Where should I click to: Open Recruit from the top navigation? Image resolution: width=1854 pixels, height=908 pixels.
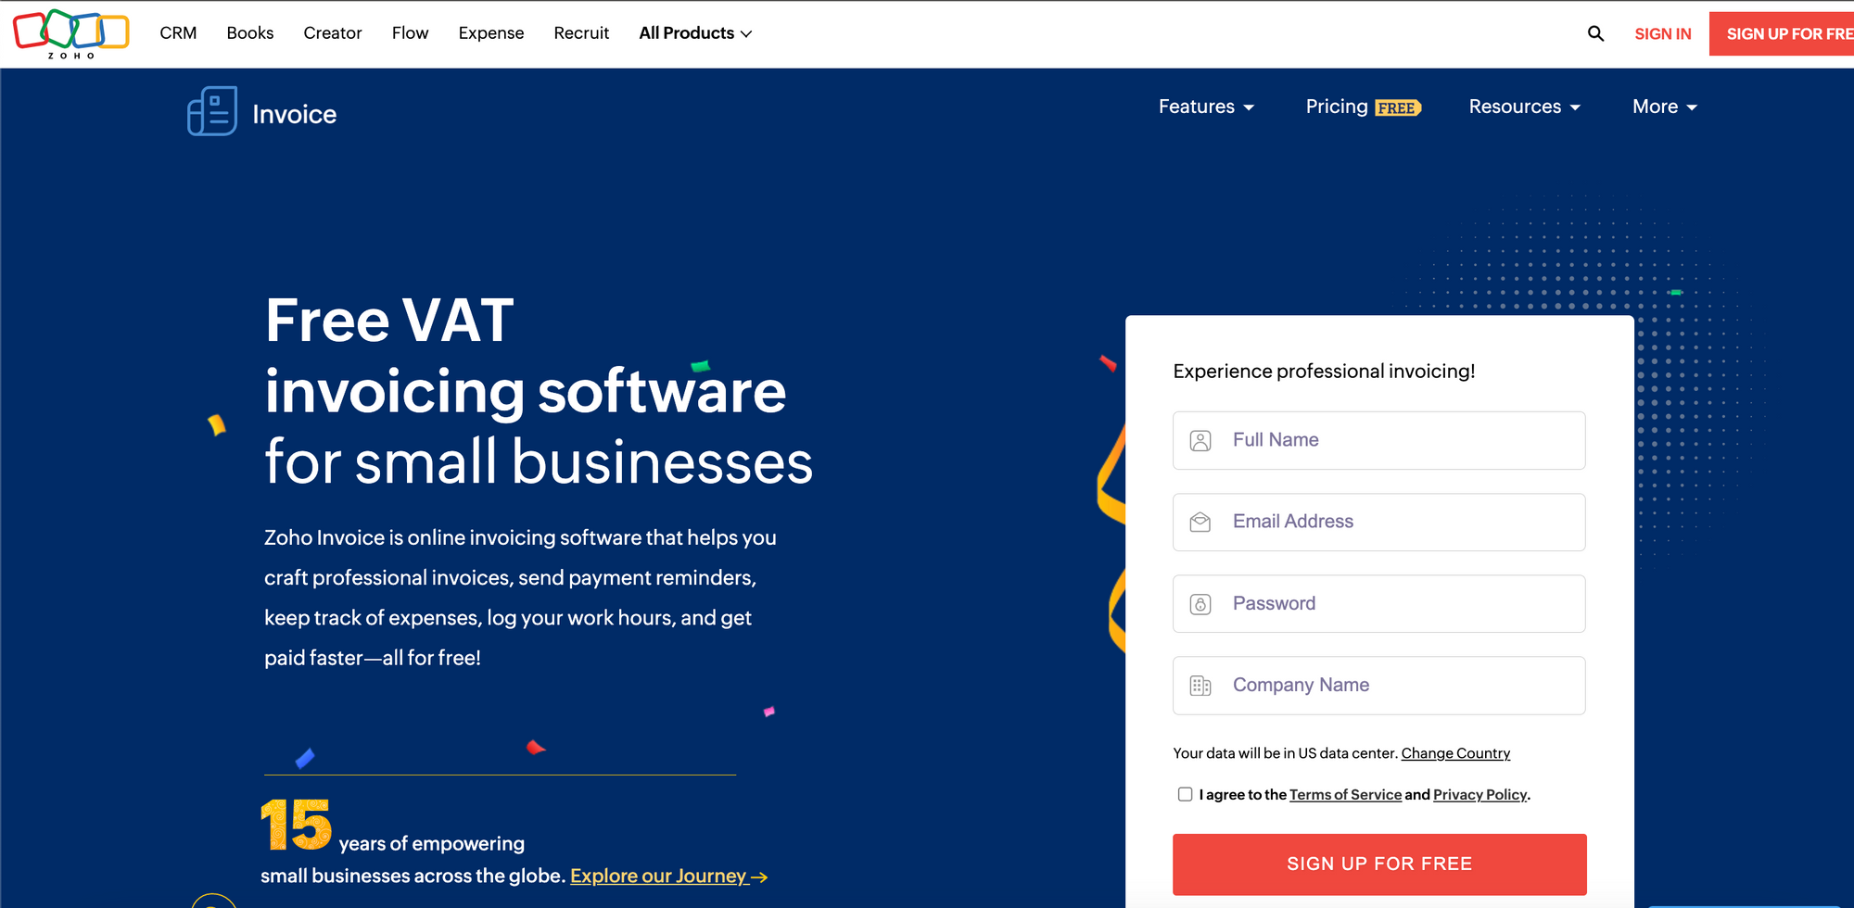tap(581, 33)
